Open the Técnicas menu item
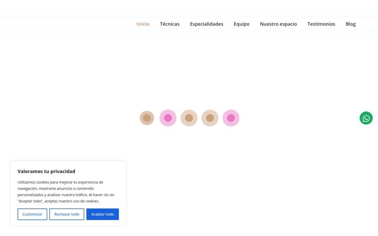Viewport: 378px width, 236px height. pyautogui.click(x=170, y=24)
